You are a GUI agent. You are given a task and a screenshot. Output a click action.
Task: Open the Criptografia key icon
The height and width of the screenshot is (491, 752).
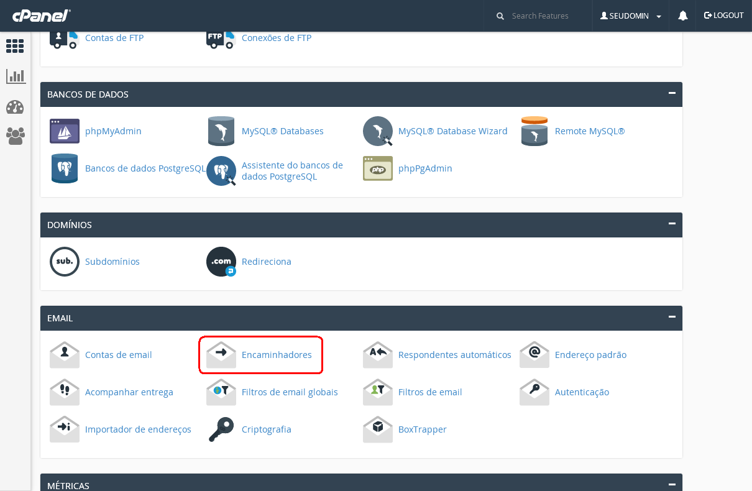coord(221,429)
